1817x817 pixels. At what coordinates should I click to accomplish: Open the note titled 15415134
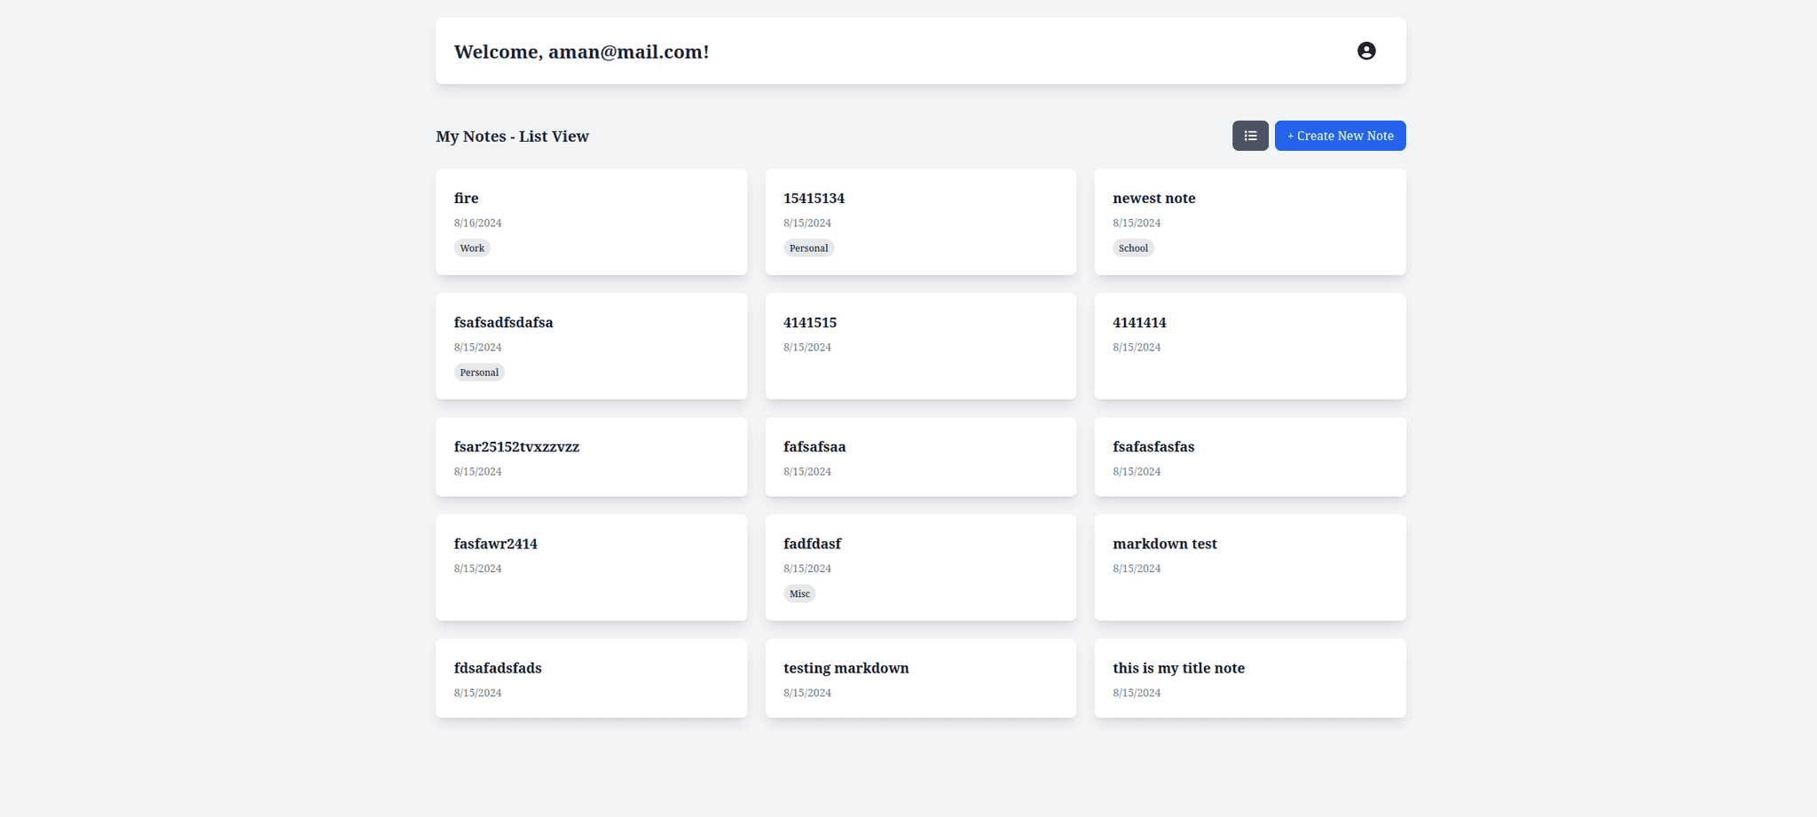tap(920, 222)
